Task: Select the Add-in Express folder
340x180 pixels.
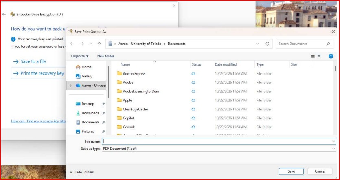Action: [x=134, y=74]
